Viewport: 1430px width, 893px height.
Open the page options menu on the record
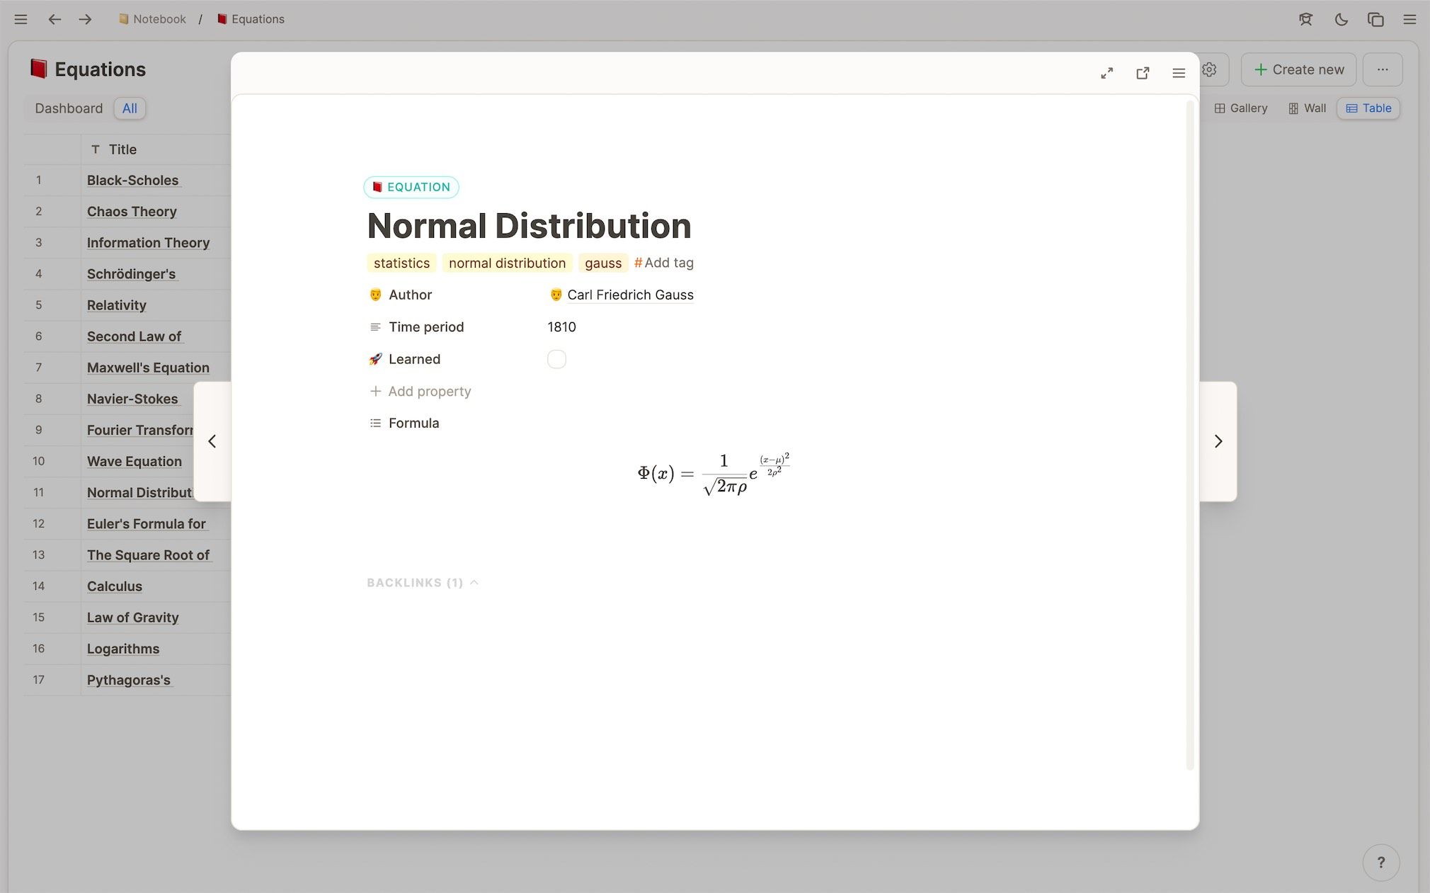[x=1178, y=72]
